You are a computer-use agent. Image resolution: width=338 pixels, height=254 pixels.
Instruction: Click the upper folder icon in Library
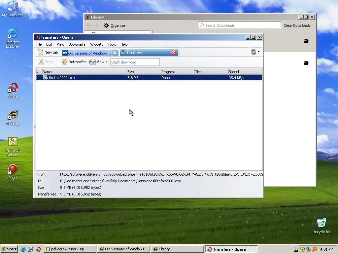(x=306, y=41)
